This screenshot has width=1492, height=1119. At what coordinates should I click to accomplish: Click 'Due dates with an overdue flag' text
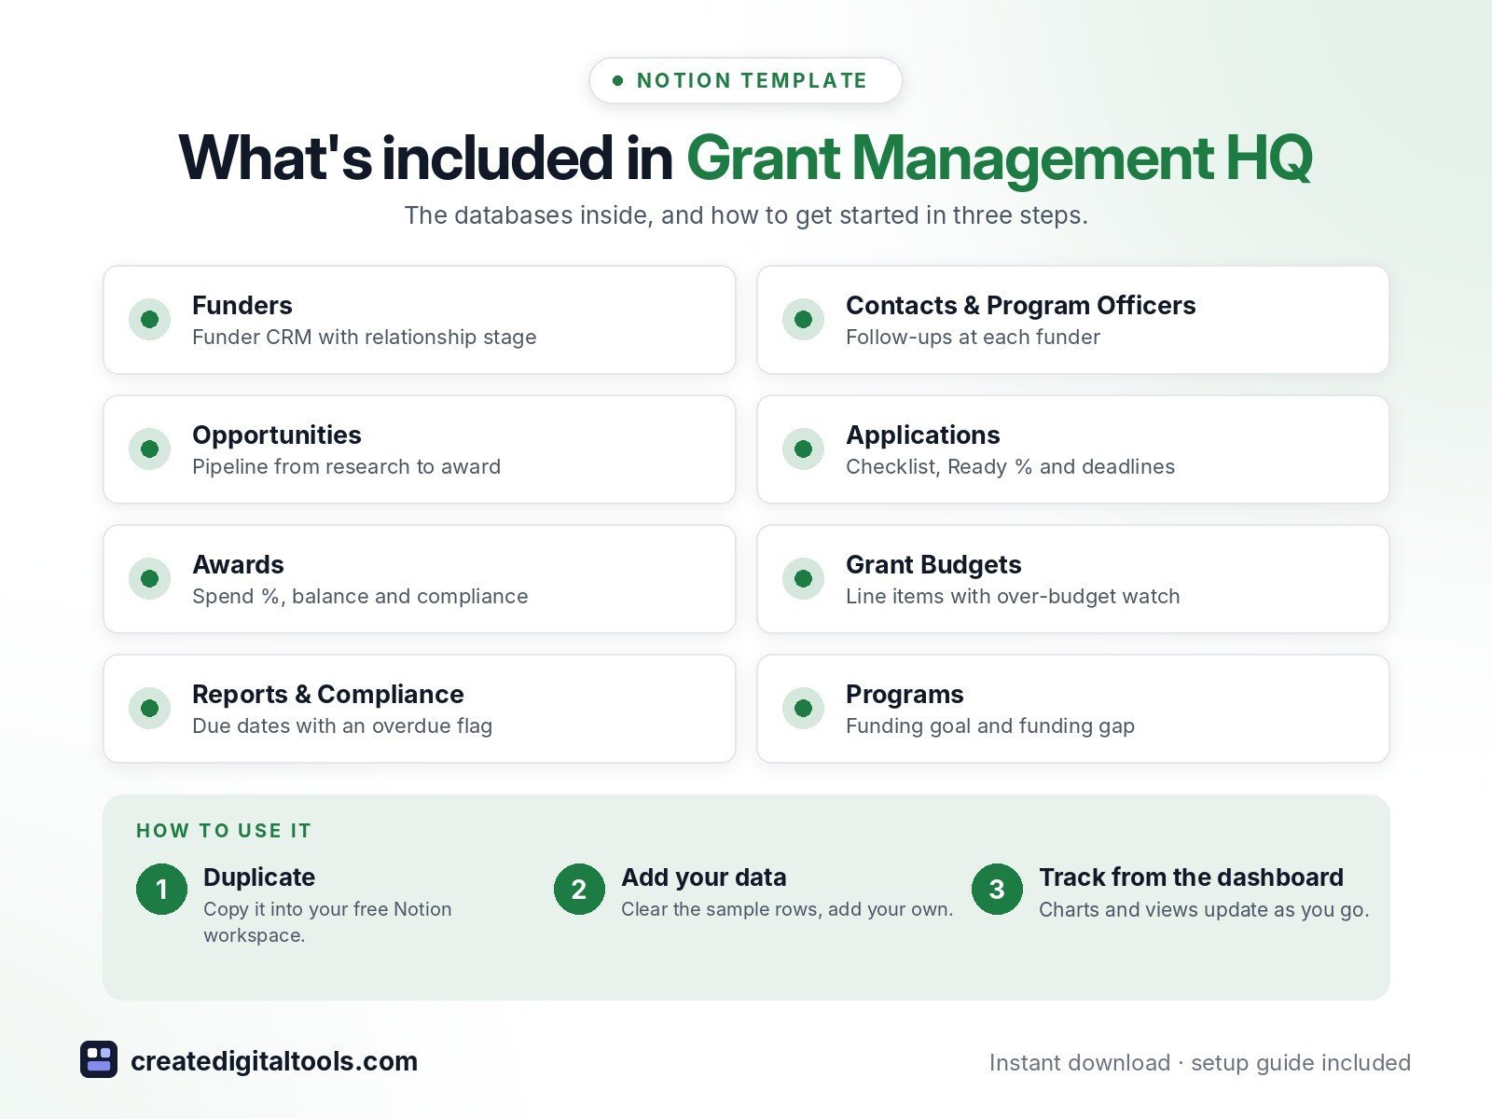coord(342,726)
